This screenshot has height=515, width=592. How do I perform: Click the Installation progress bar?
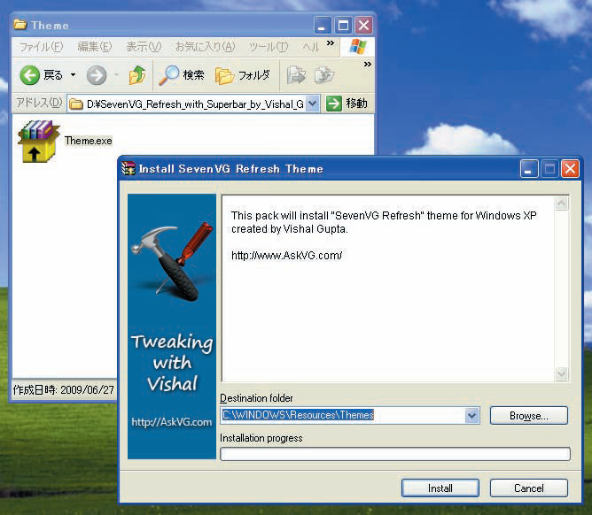coord(395,454)
